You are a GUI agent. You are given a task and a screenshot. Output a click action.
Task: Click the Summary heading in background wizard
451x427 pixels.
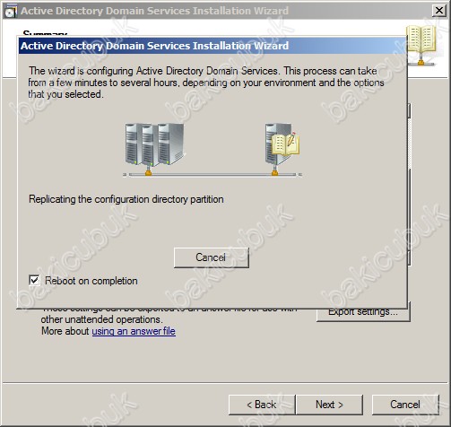point(45,33)
